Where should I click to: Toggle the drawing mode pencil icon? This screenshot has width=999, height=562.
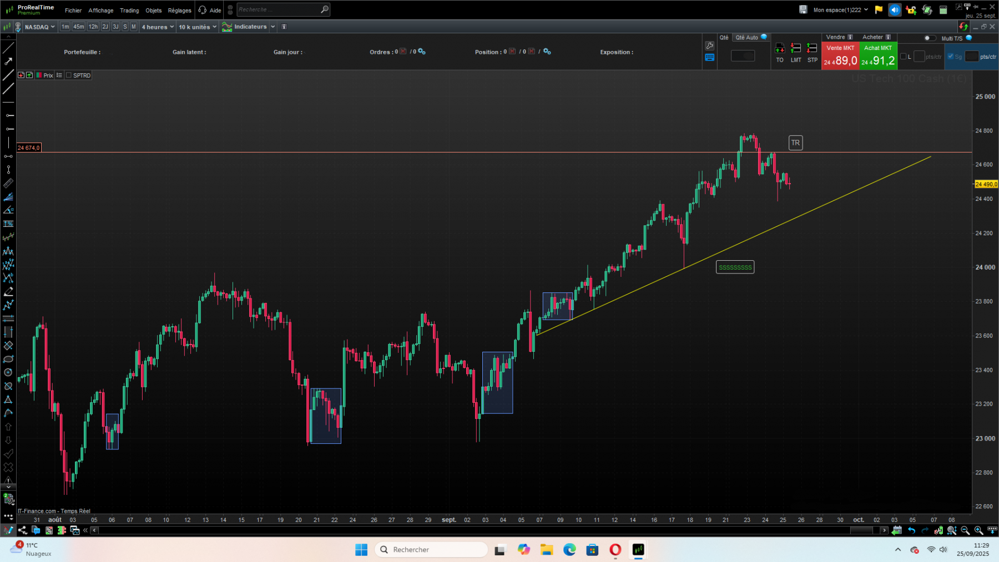(8, 530)
